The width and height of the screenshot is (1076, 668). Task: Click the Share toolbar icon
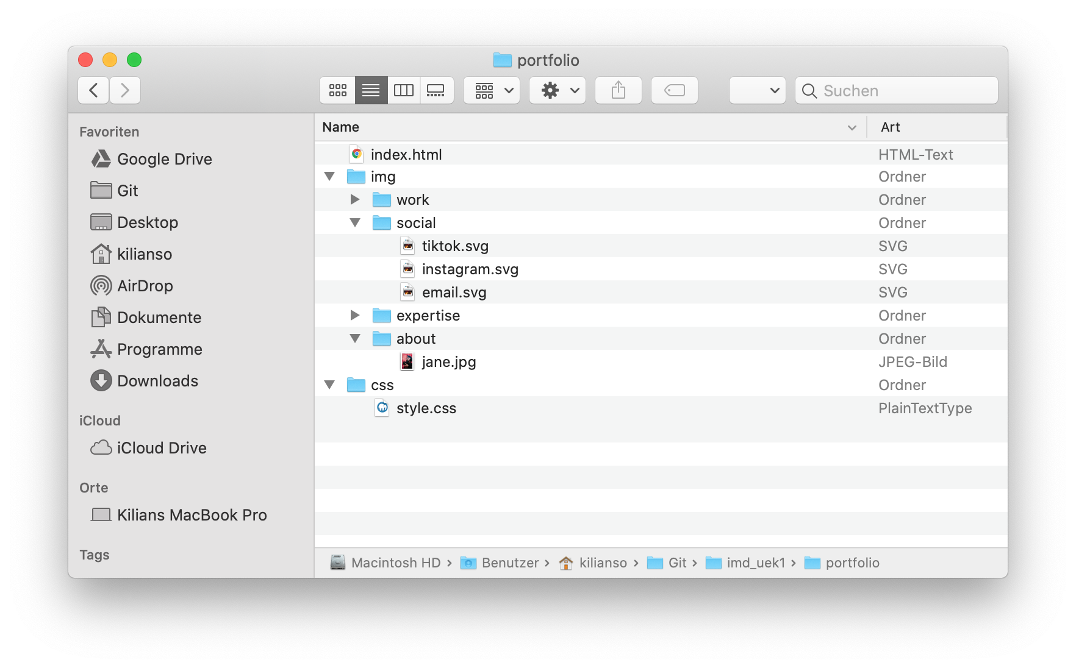[x=618, y=90]
